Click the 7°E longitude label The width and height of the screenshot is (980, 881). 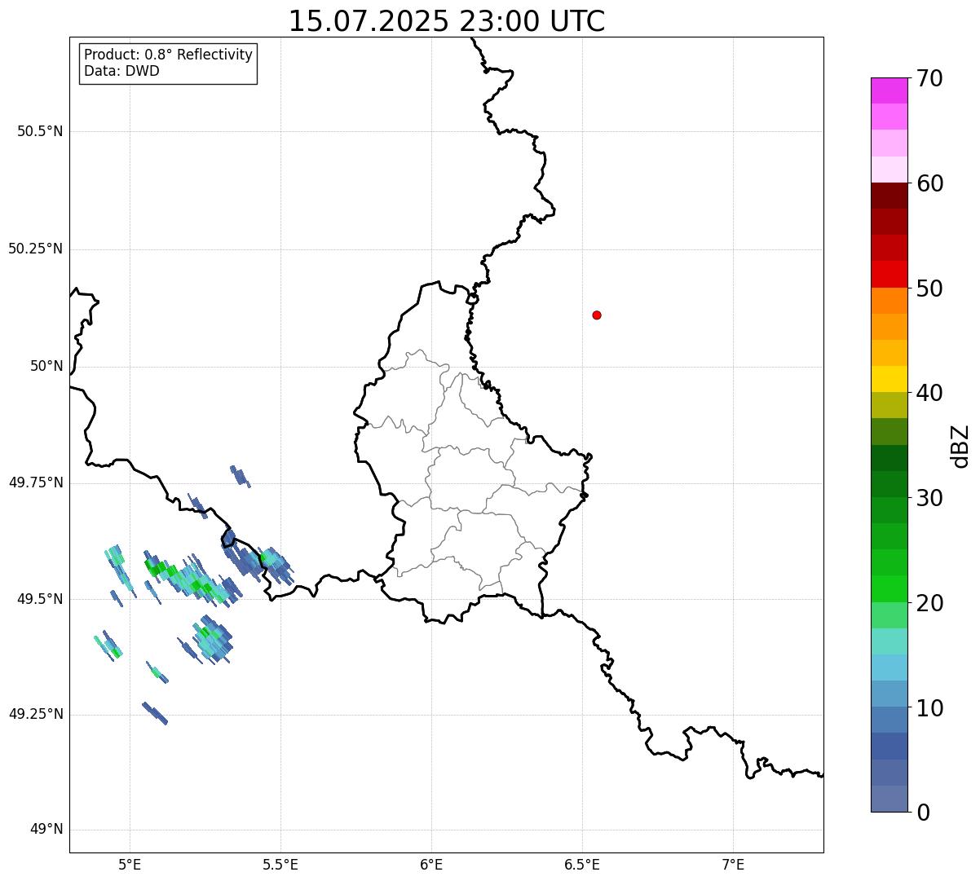click(733, 865)
